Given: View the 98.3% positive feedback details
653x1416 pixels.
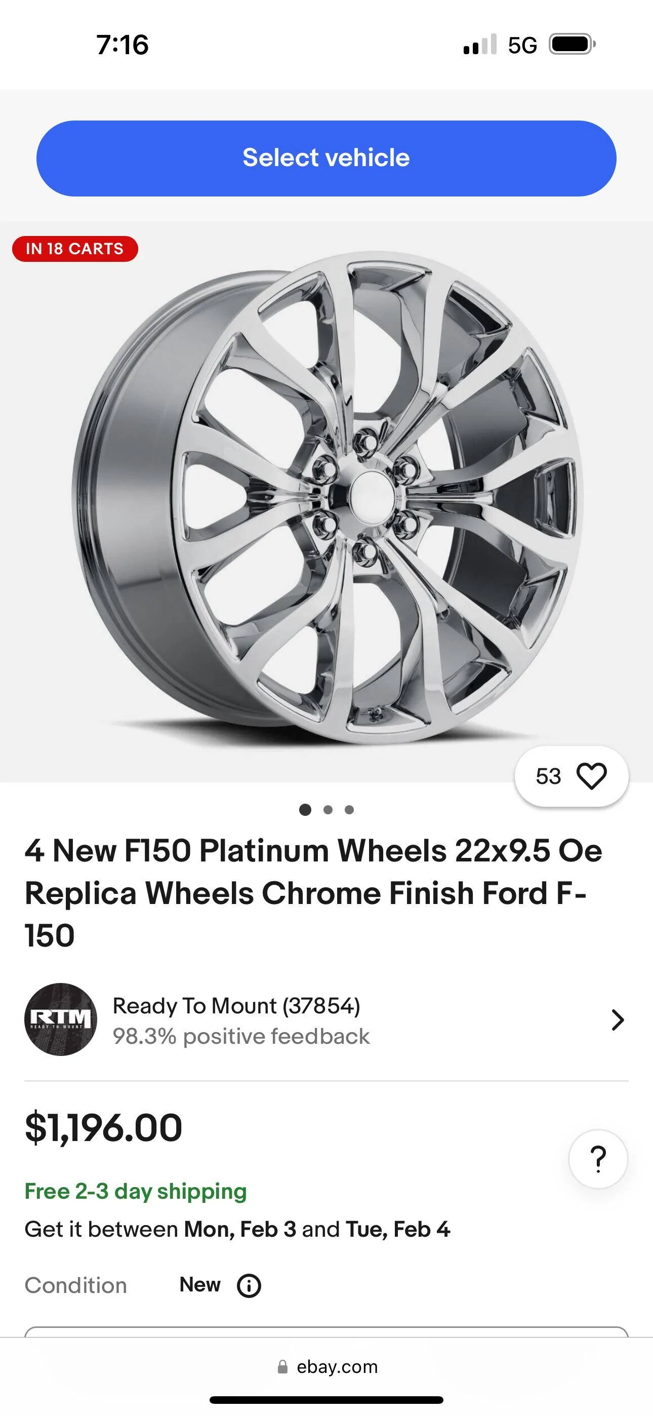Looking at the screenshot, I should [241, 1036].
